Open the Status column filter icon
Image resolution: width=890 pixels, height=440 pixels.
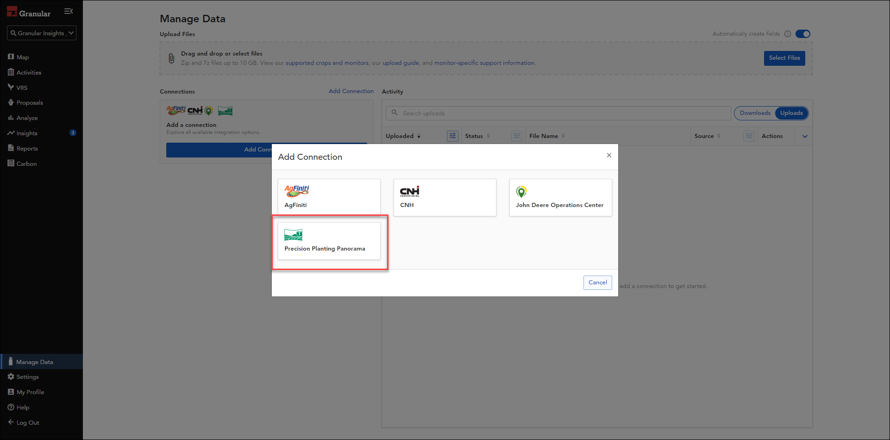coord(517,136)
